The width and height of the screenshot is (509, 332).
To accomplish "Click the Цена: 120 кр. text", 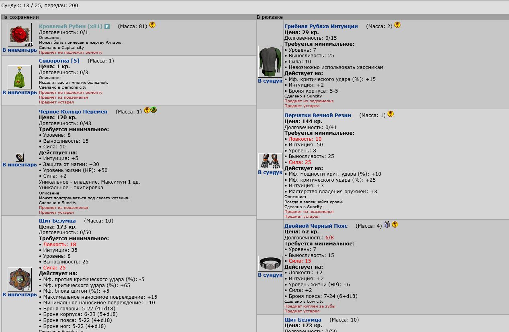I will [58, 118].
